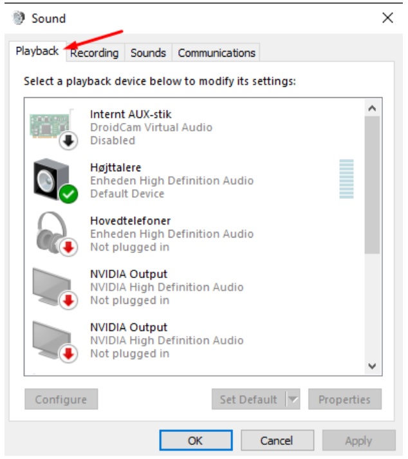The image size is (408, 459).
Task: Click the OK button
Action: (x=196, y=440)
